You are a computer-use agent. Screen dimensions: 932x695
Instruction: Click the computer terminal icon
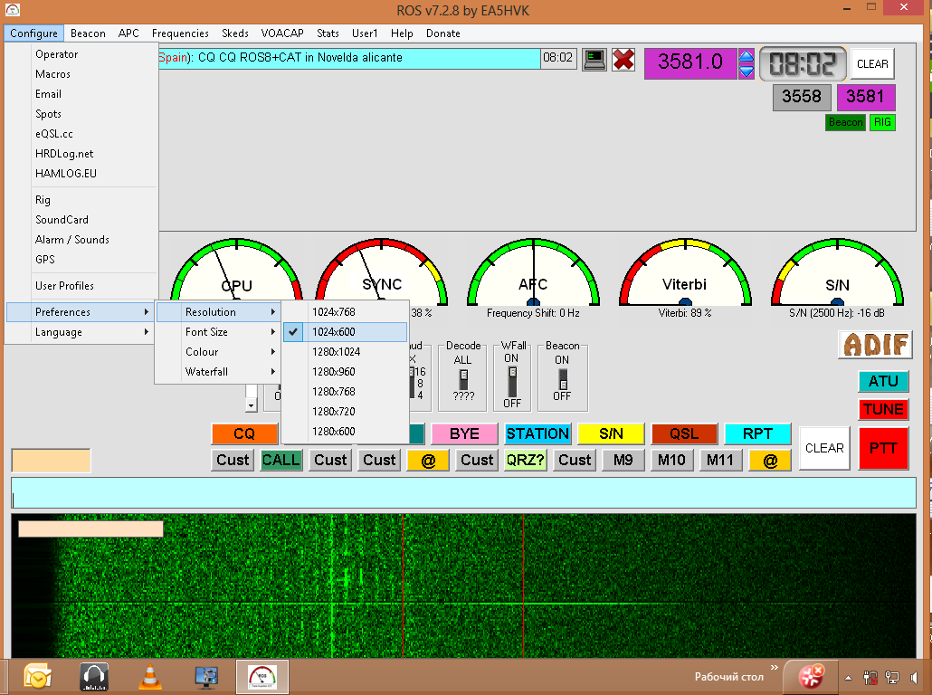pos(594,60)
